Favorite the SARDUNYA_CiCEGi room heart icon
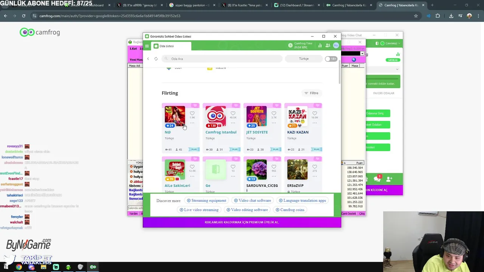This screenshot has height=272, width=484. [274, 167]
